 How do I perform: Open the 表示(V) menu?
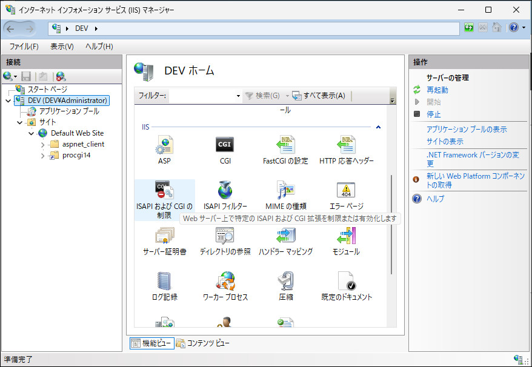pyautogui.click(x=62, y=47)
